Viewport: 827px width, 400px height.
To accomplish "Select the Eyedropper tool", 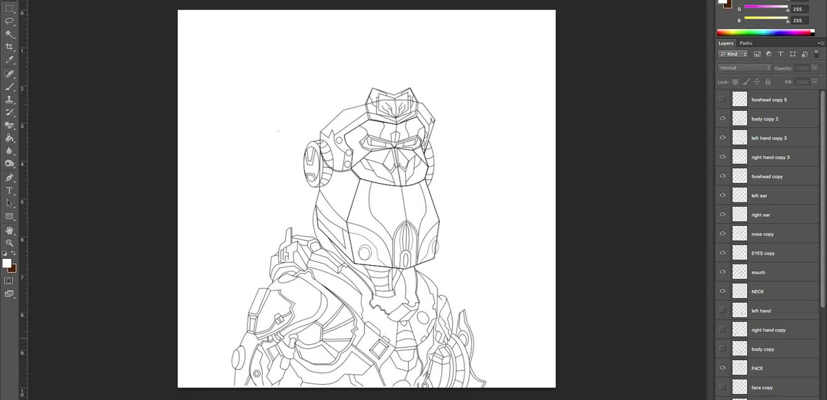I will [10, 59].
